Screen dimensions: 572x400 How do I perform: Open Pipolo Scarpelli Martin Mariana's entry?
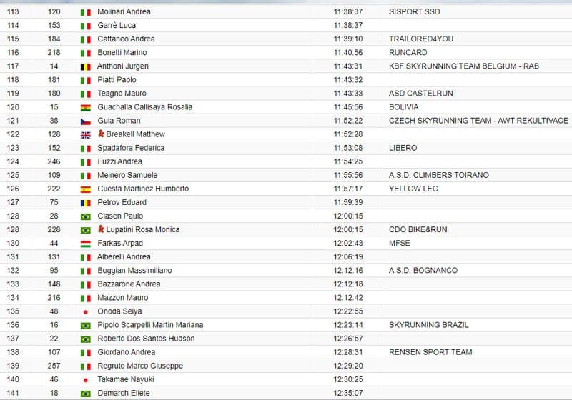[150, 325]
